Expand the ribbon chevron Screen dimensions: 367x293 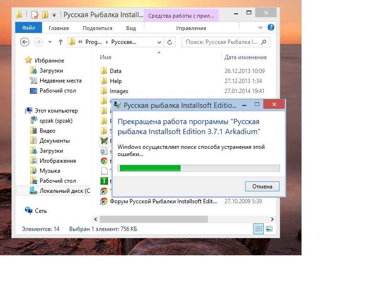click(x=260, y=27)
